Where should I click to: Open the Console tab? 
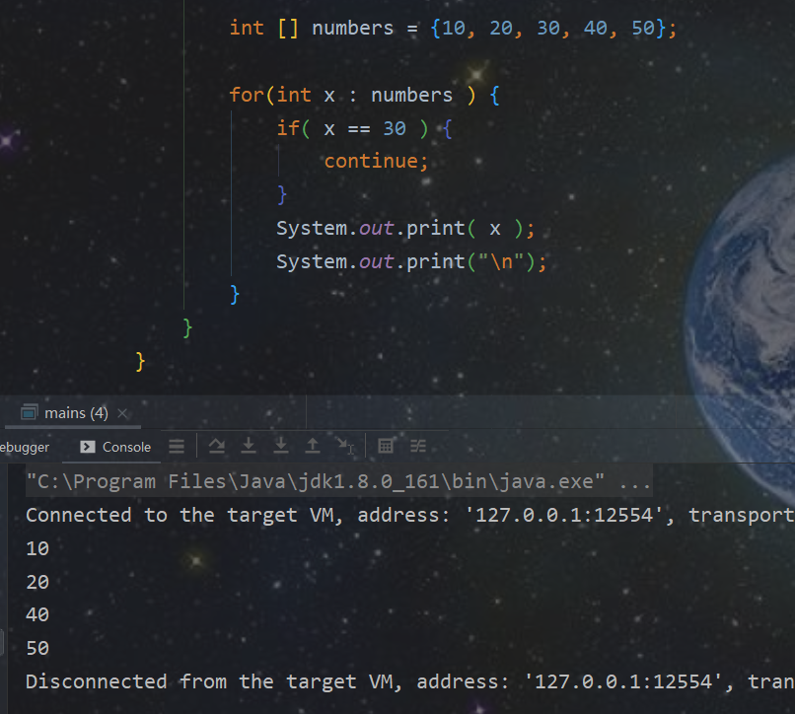[x=115, y=447]
